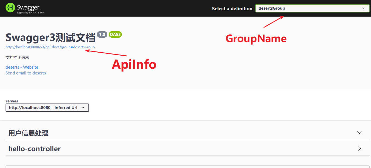Click the Swagger logo icon
This screenshot has width=371, height=168.
[10, 8]
